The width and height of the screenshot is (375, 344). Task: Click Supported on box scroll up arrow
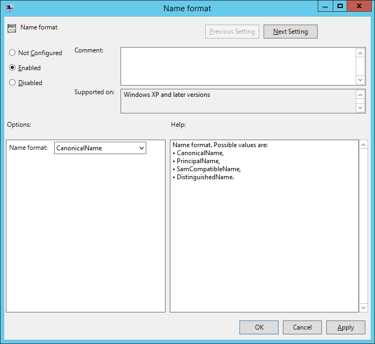click(361, 95)
